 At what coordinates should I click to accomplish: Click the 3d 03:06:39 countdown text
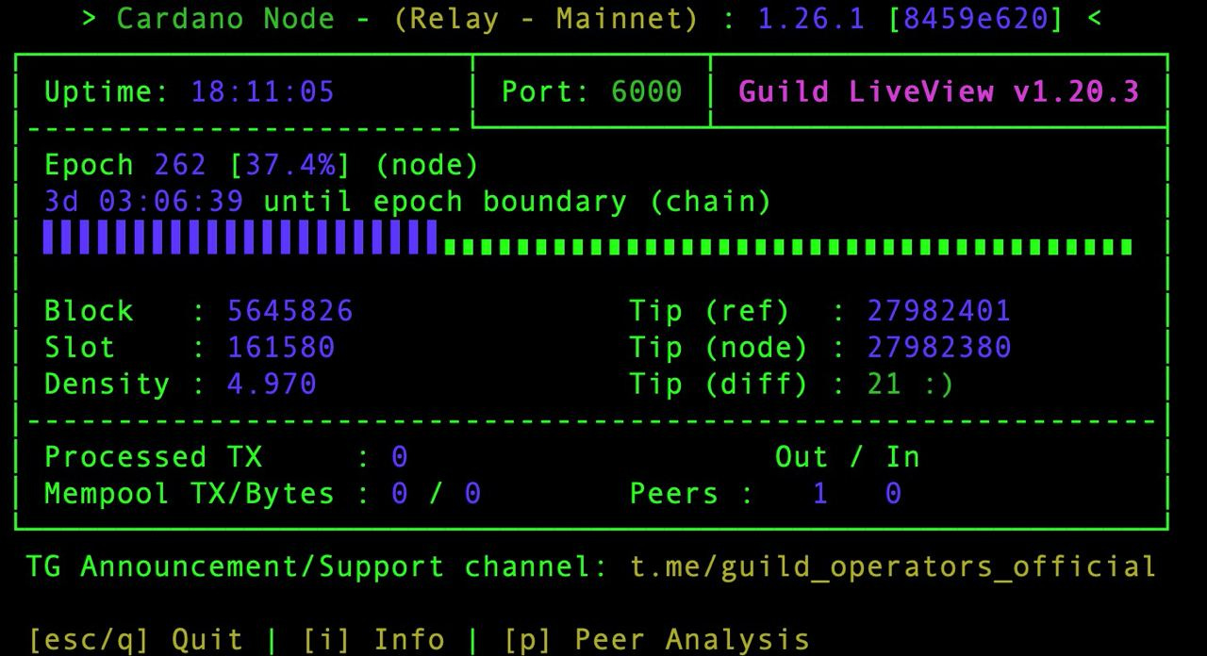(x=144, y=202)
